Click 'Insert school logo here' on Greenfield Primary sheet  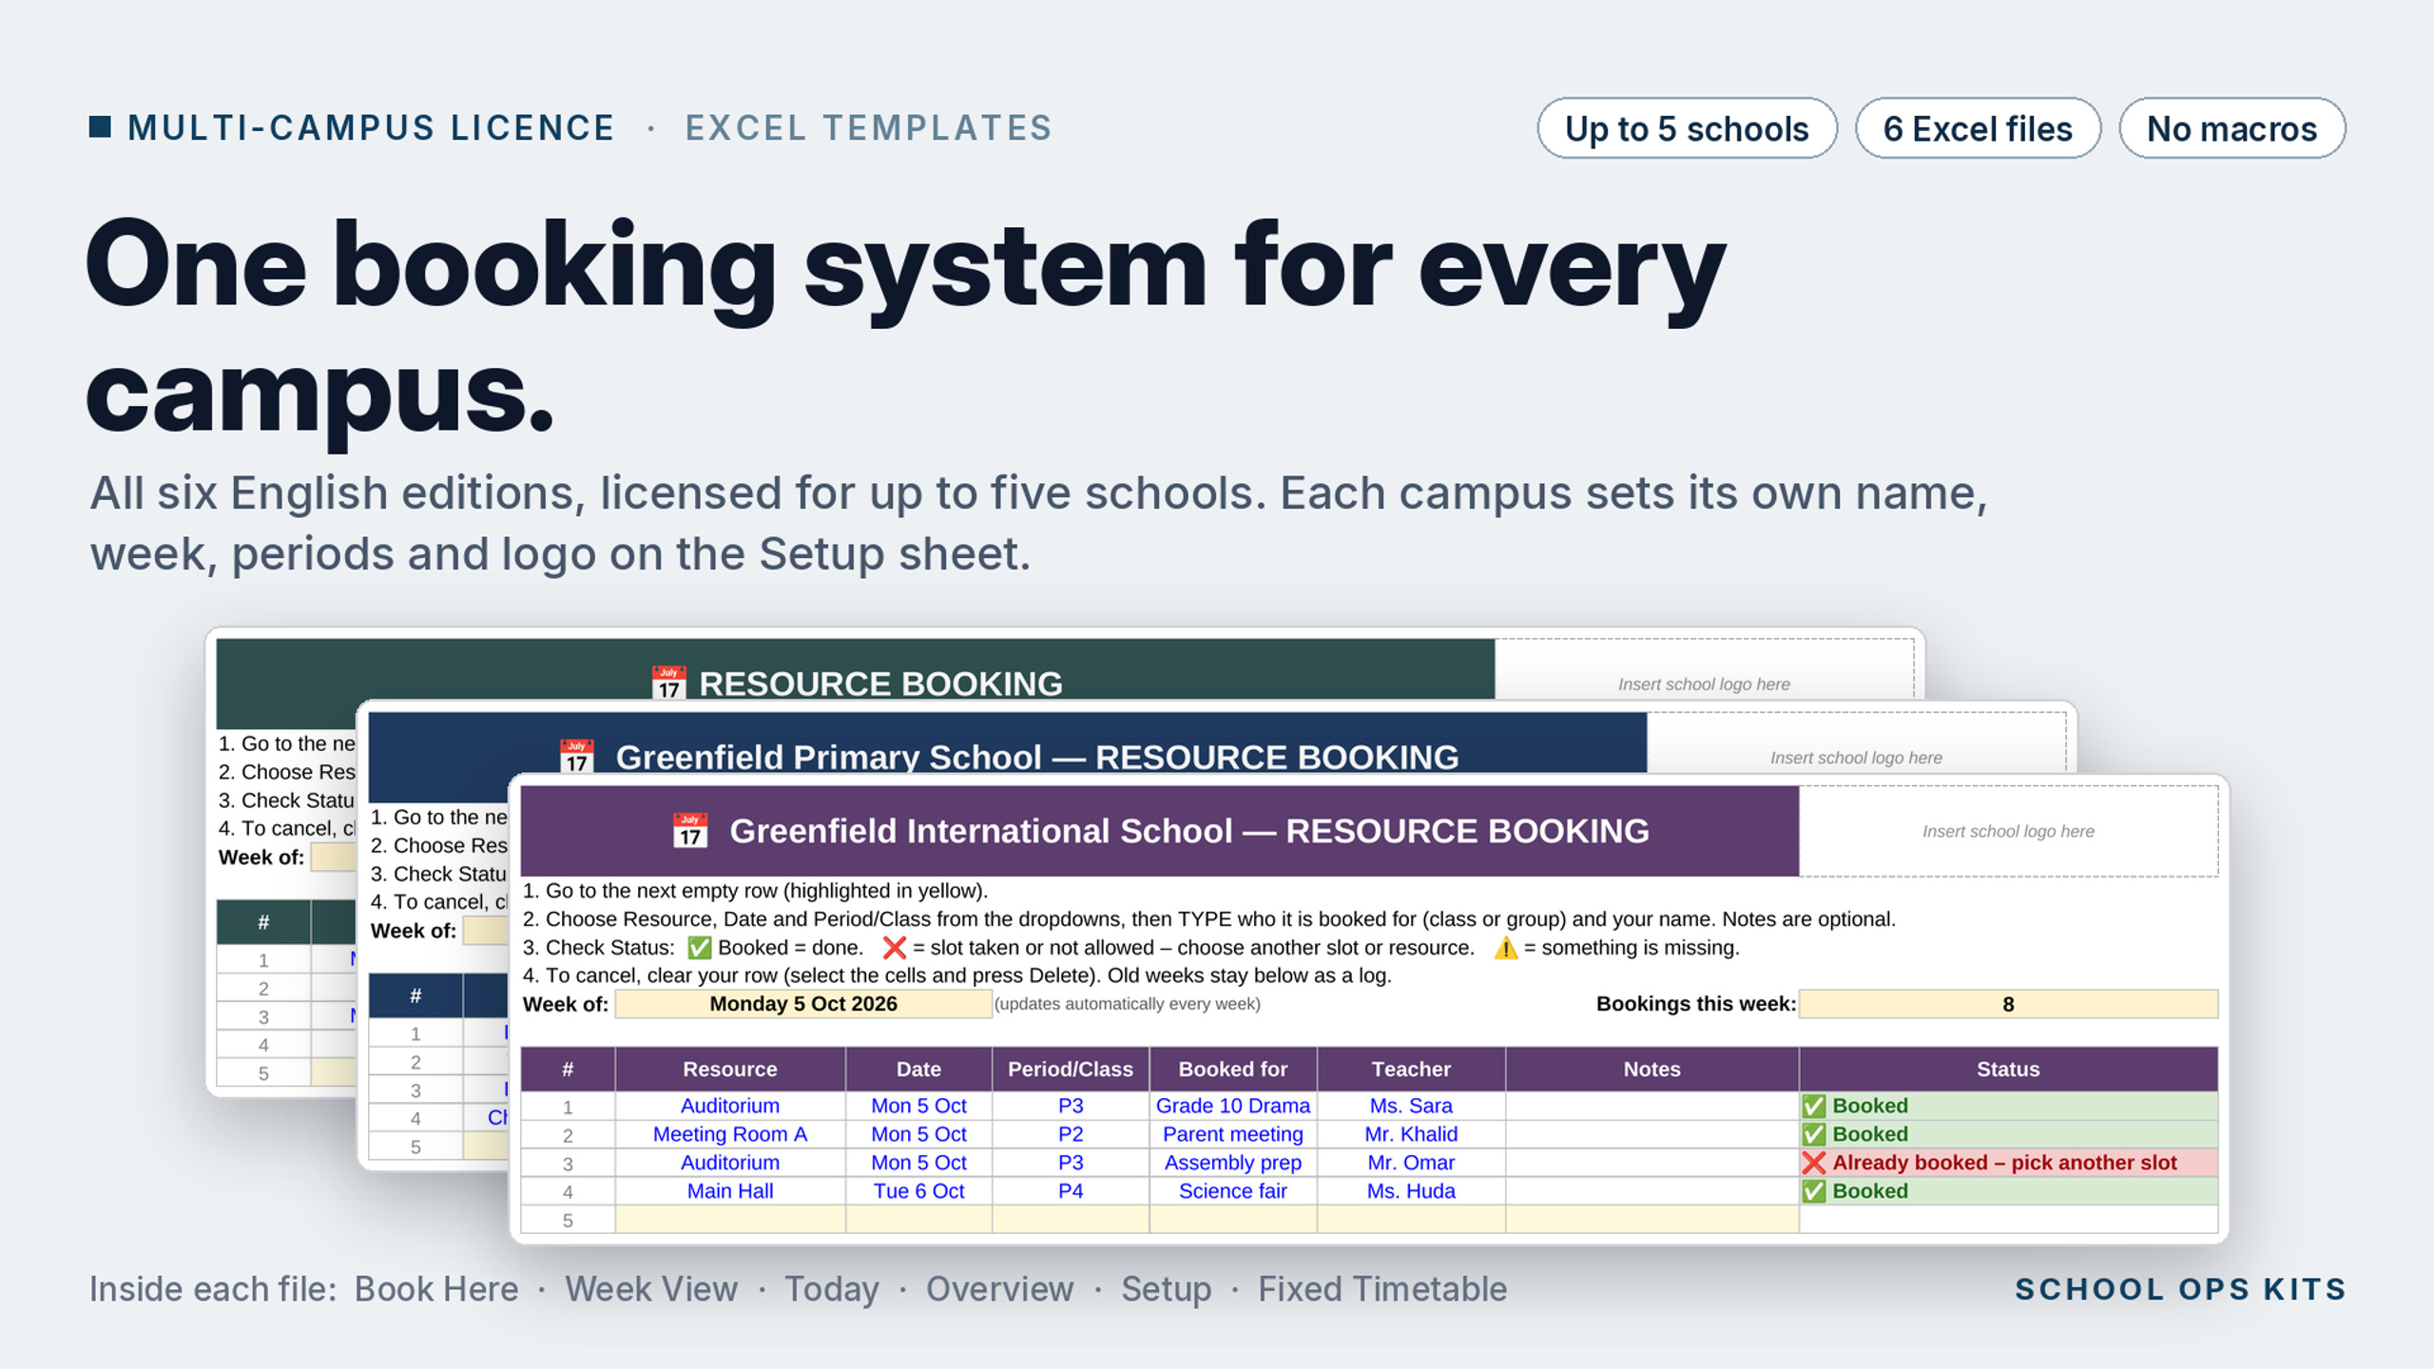tap(1856, 758)
